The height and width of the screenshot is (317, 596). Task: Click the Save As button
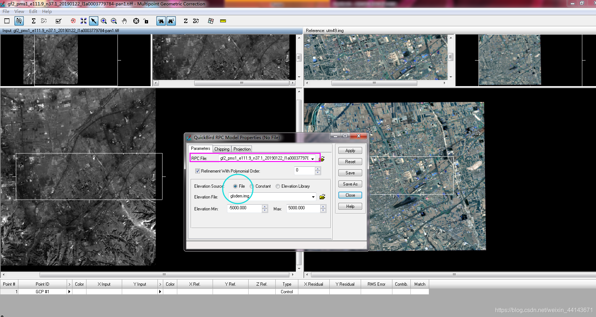[x=350, y=184]
